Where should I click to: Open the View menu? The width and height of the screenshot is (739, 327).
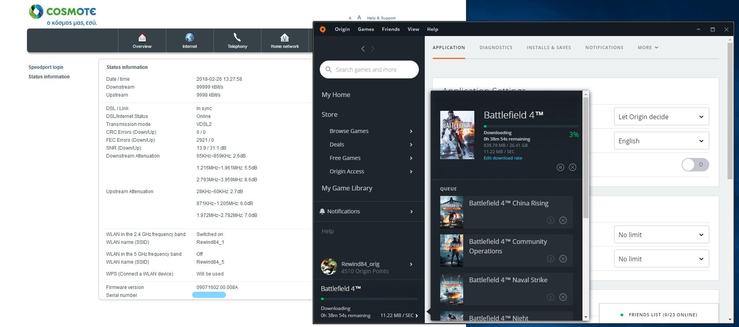click(x=413, y=29)
